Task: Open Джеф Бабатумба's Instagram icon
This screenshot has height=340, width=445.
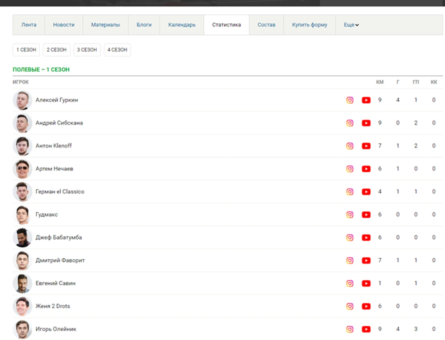Action: pyautogui.click(x=350, y=238)
